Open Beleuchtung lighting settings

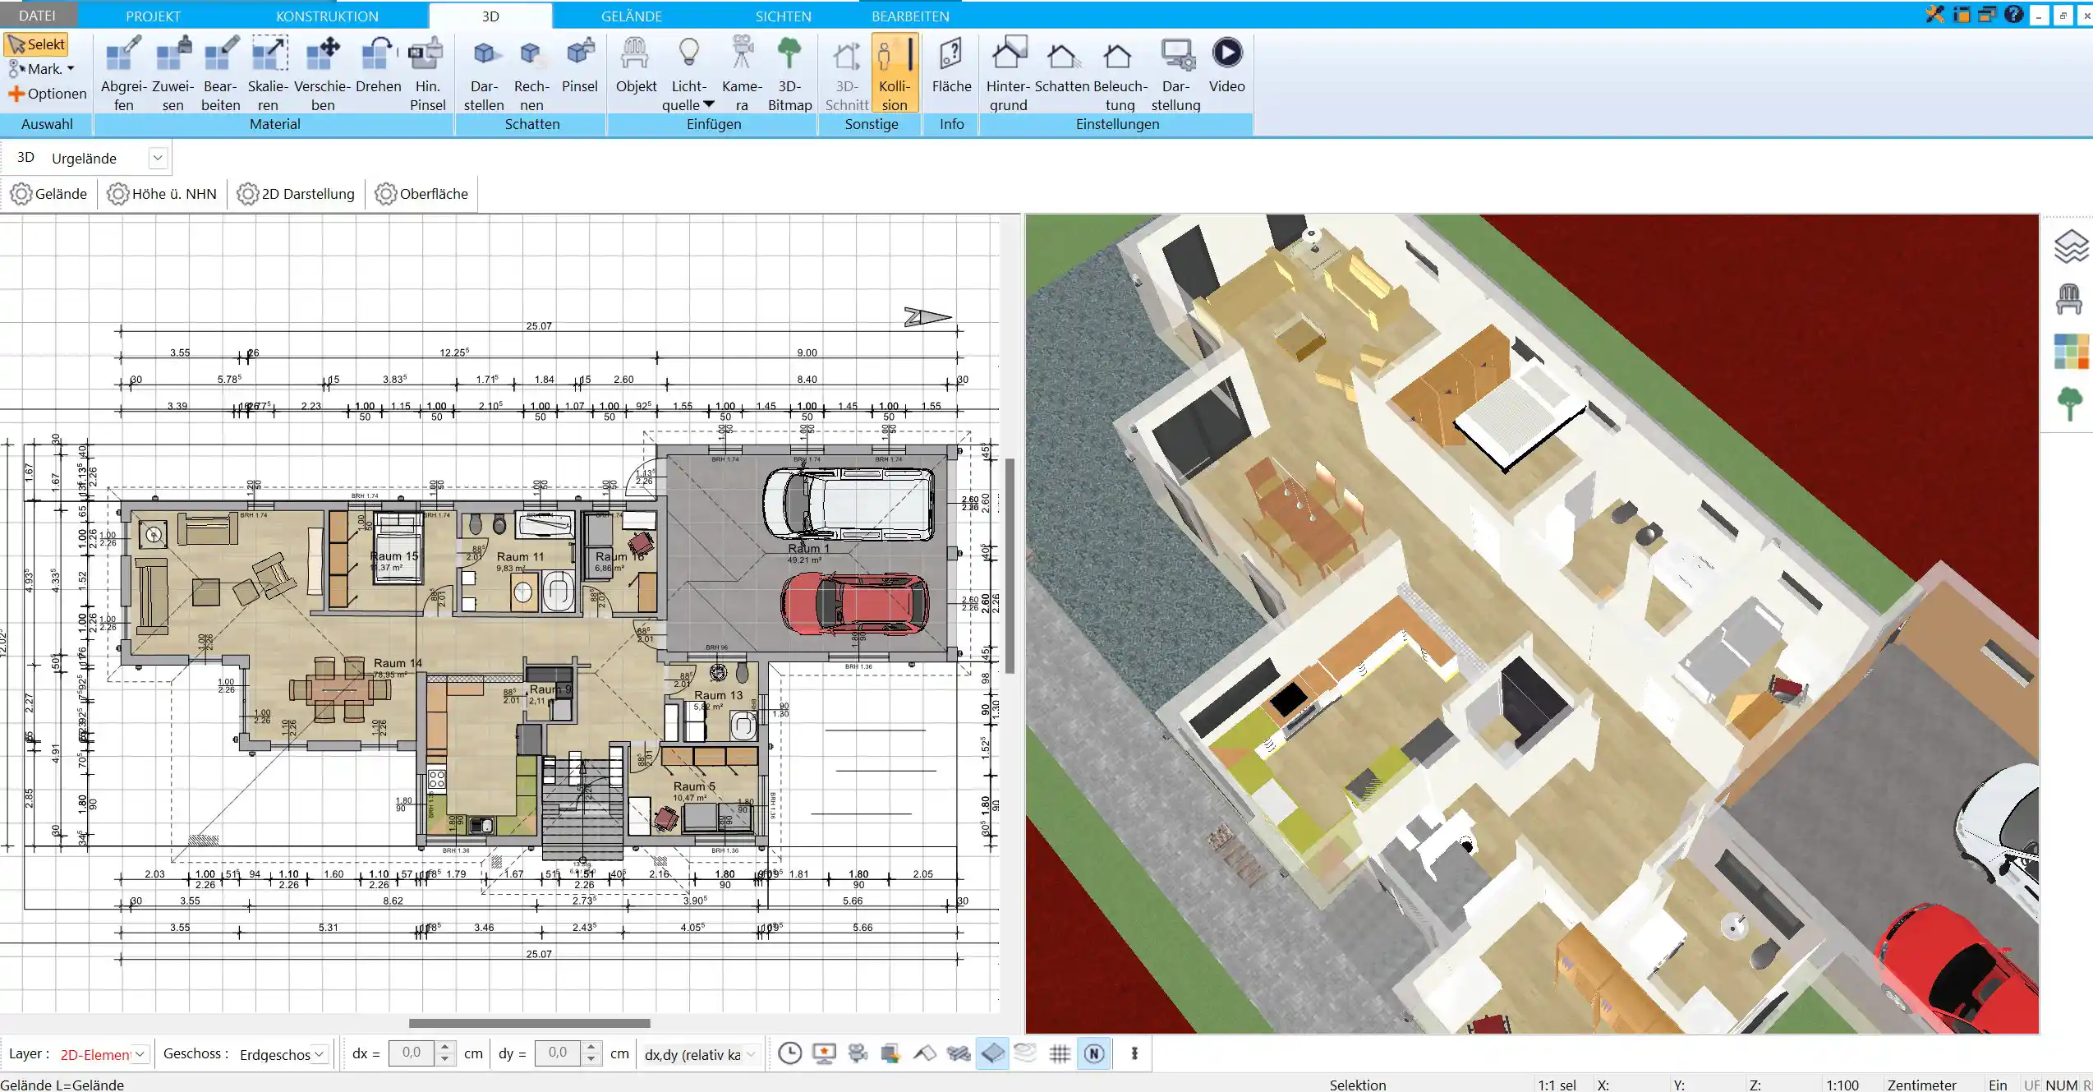(x=1120, y=73)
